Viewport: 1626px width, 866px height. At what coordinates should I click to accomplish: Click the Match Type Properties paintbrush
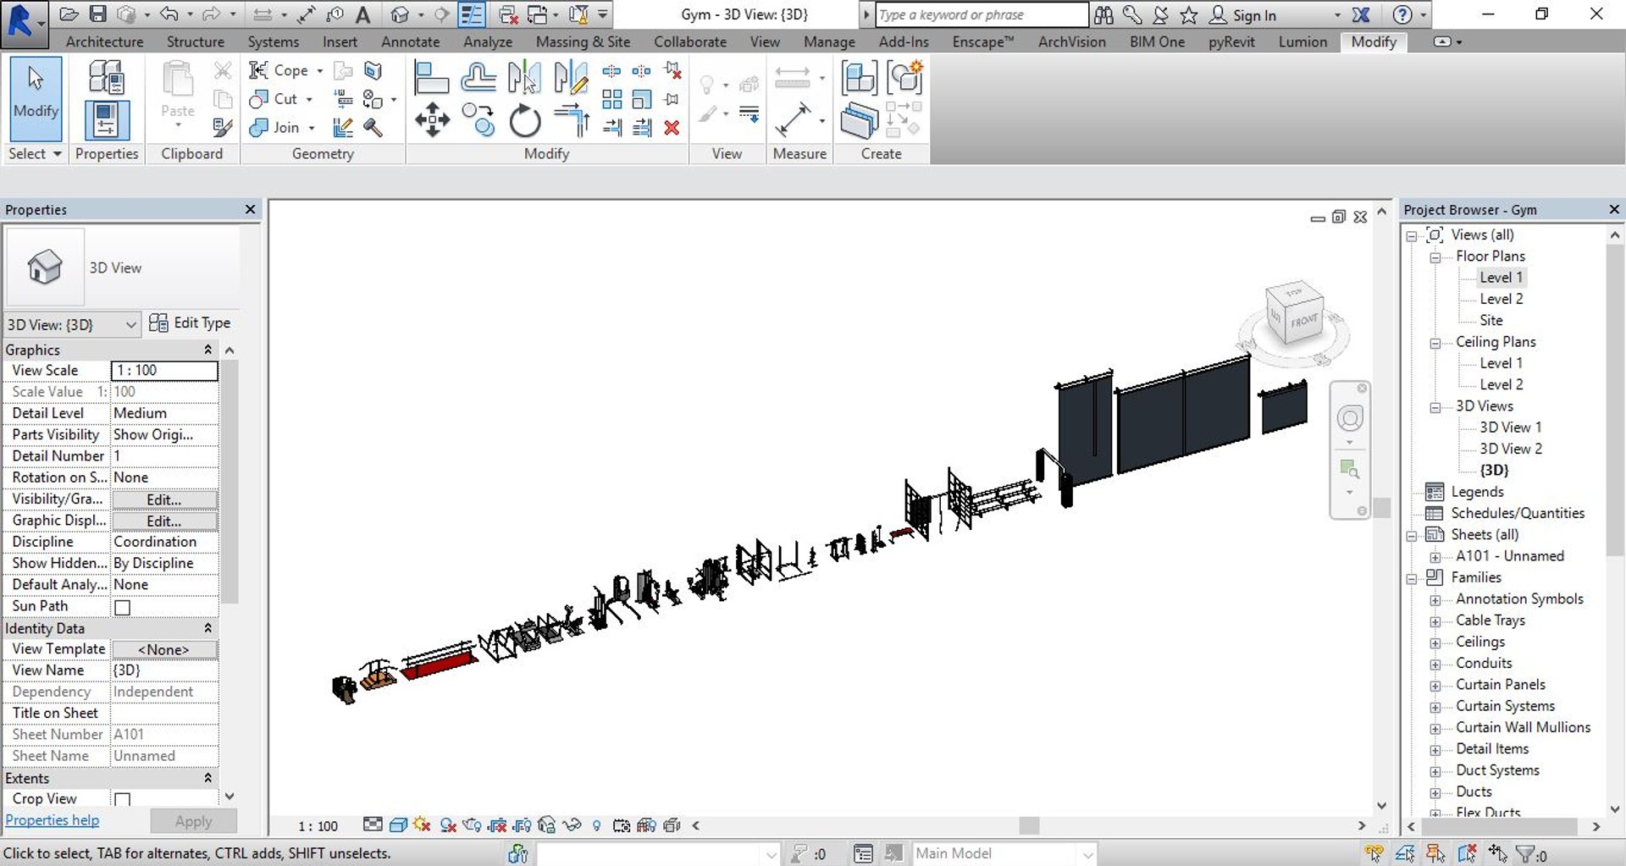click(223, 128)
